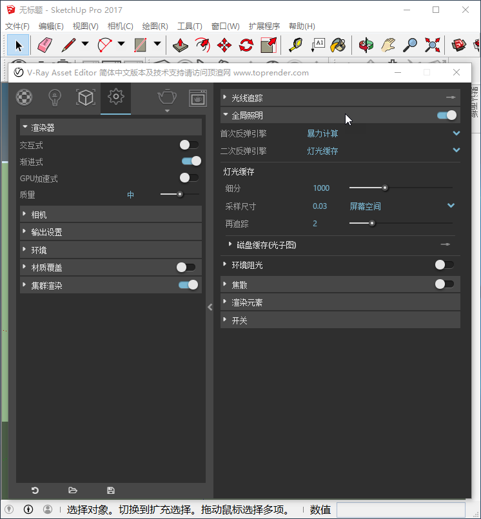Open the 屏幕空间 sample scale dropdown

click(402, 206)
